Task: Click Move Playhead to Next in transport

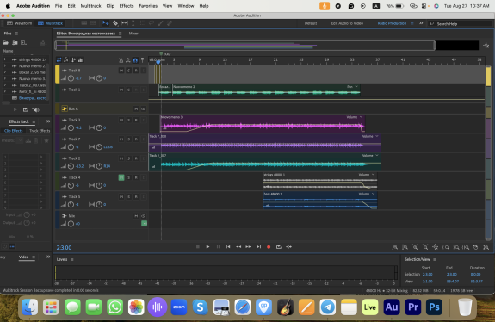Action: [258, 247]
